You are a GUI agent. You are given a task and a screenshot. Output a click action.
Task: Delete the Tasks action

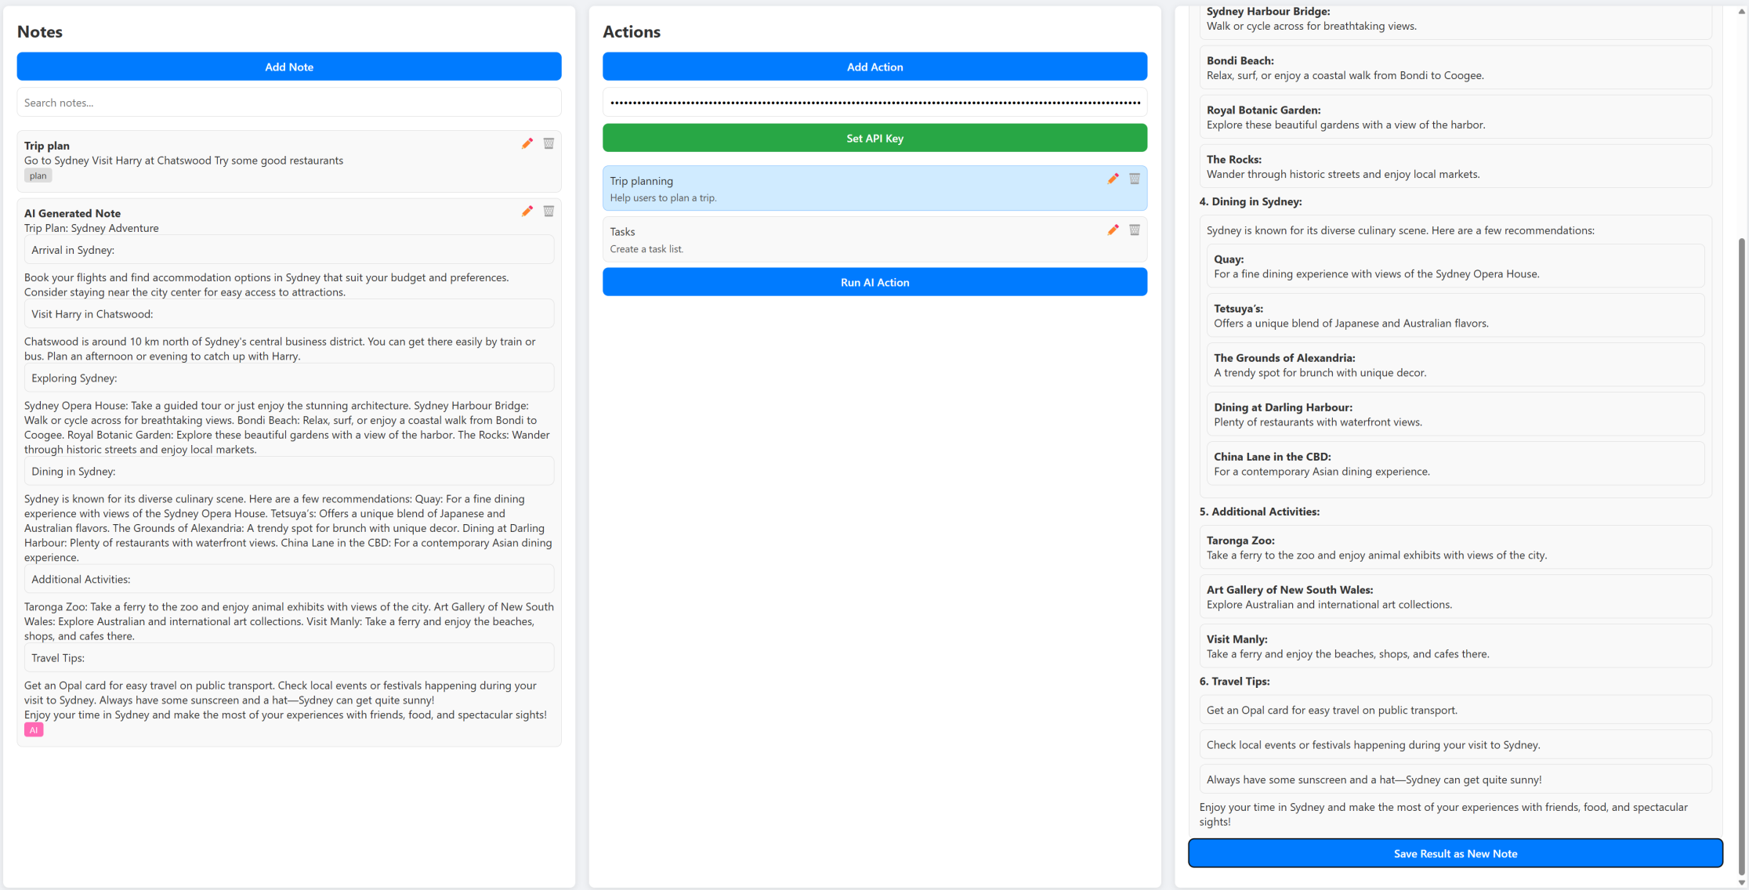[x=1134, y=230]
